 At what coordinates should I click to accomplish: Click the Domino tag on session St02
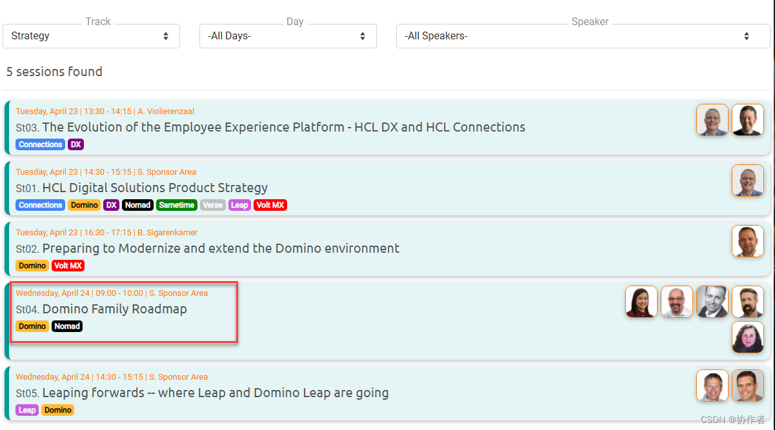[x=32, y=266]
